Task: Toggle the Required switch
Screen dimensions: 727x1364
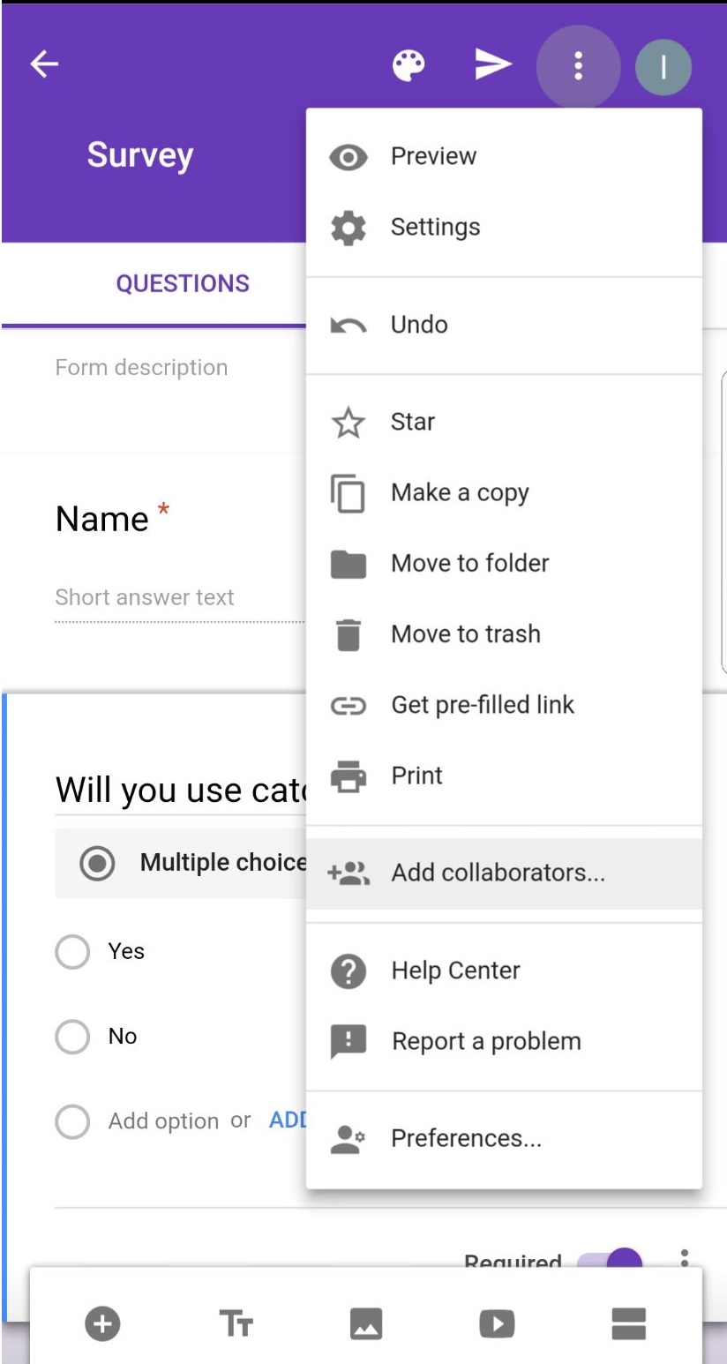Action: tap(611, 1261)
